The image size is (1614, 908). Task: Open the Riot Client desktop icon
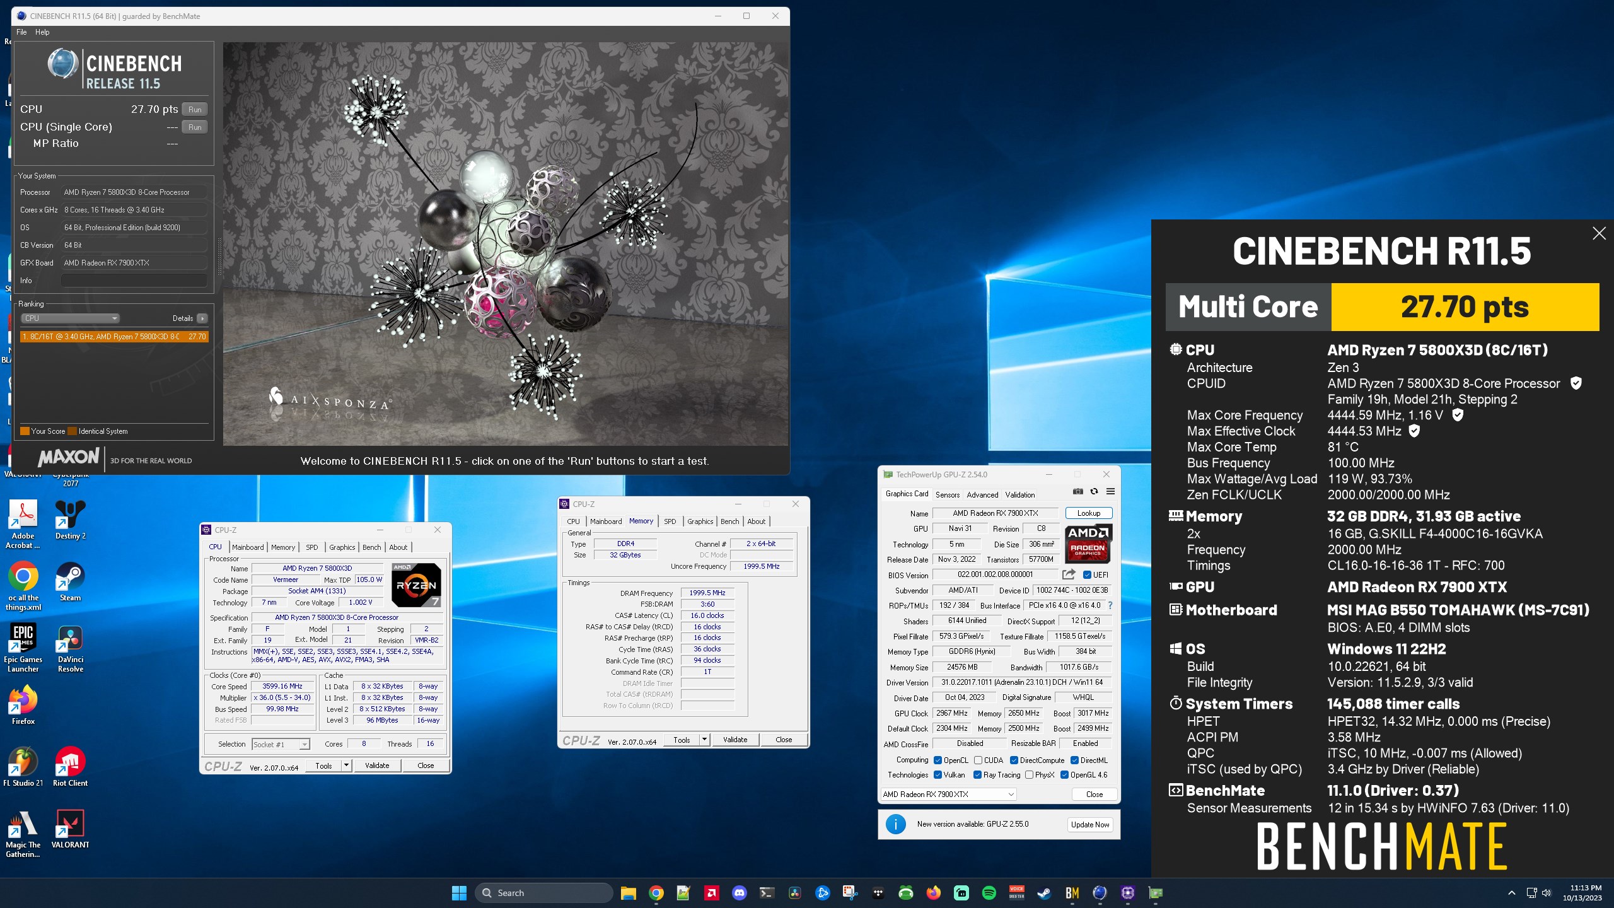pos(71,767)
